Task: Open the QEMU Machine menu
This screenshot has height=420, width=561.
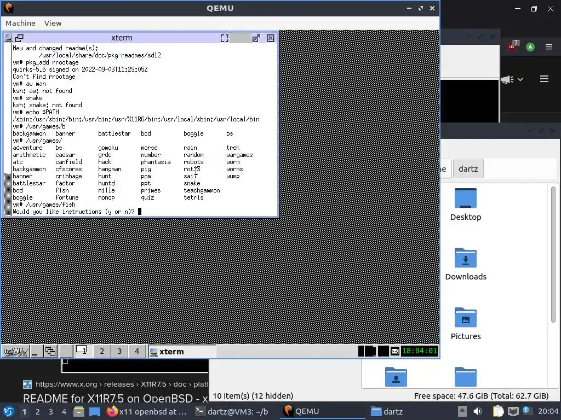Action: pos(20,23)
